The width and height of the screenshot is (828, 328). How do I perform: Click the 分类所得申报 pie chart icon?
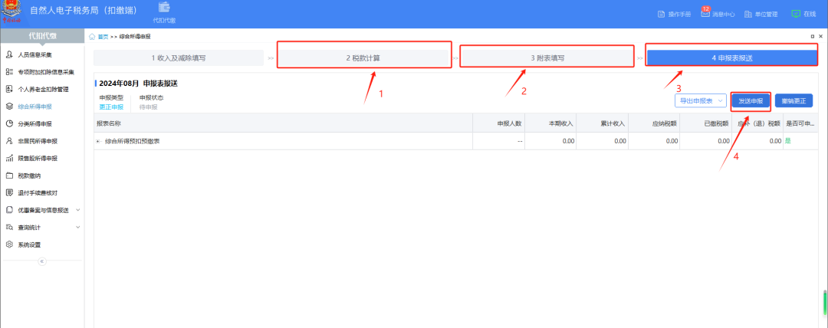click(9, 123)
